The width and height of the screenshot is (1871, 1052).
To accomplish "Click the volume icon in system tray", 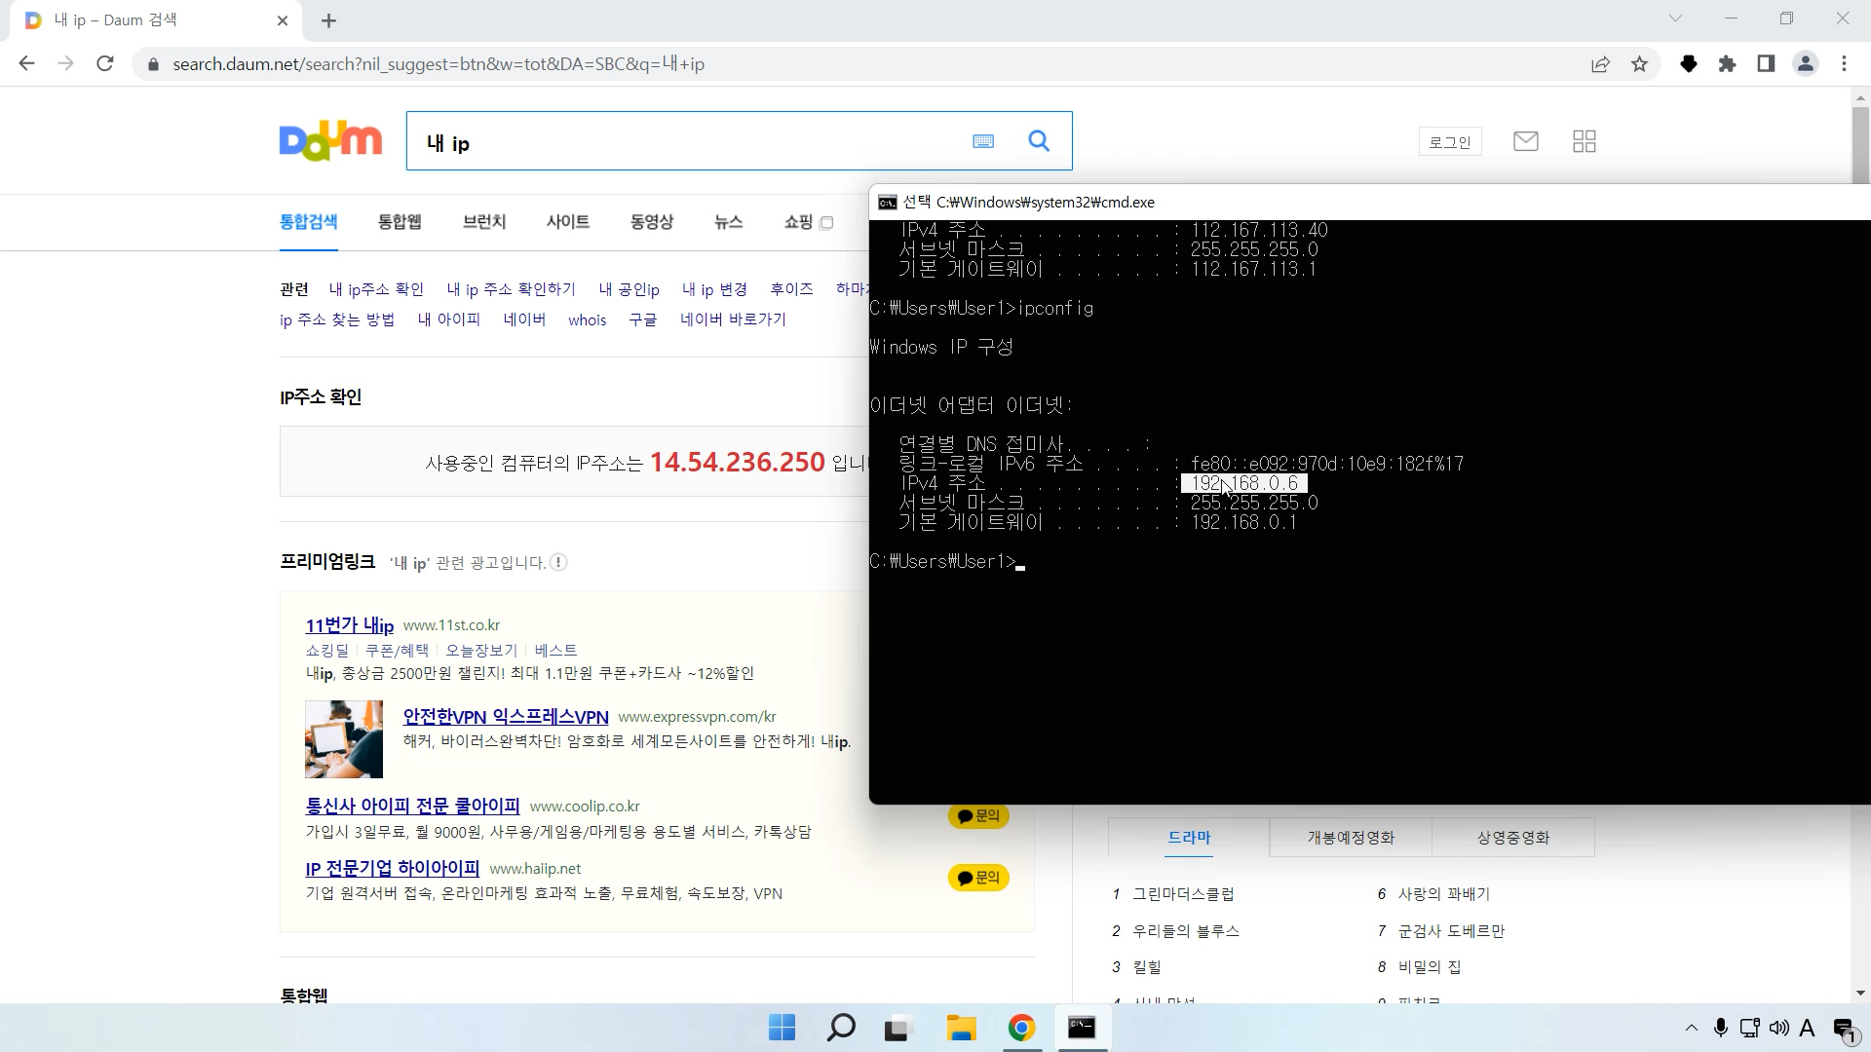I will tap(1780, 1028).
